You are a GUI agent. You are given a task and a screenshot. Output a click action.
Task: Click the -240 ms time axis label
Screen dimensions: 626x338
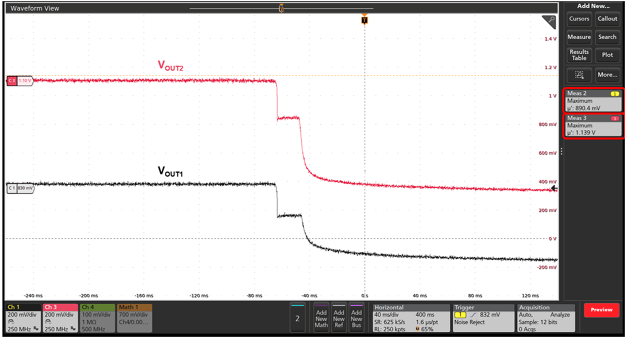32,295
